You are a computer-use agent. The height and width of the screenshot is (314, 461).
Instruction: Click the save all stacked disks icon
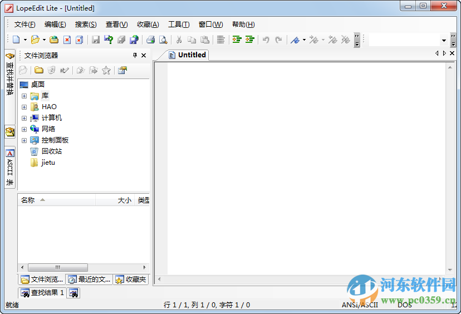[x=121, y=40]
